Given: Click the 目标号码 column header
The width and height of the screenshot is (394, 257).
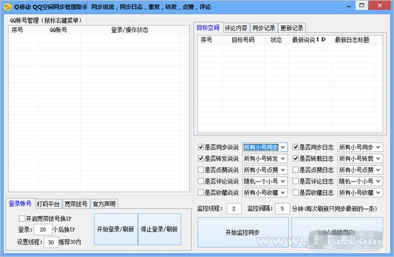Looking at the screenshot, I should tap(243, 39).
